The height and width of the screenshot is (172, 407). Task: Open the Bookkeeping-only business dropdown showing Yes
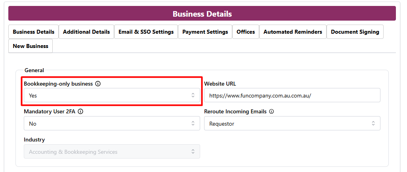coord(107,95)
